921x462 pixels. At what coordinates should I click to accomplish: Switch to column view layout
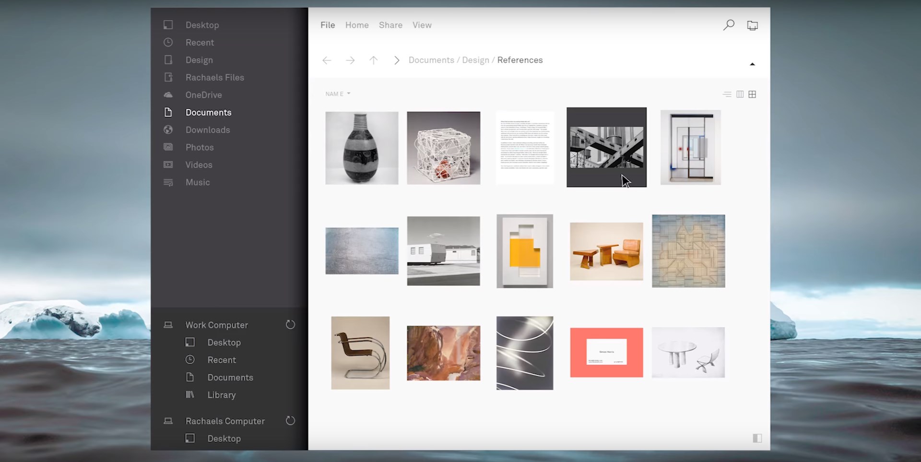(x=740, y=95)
